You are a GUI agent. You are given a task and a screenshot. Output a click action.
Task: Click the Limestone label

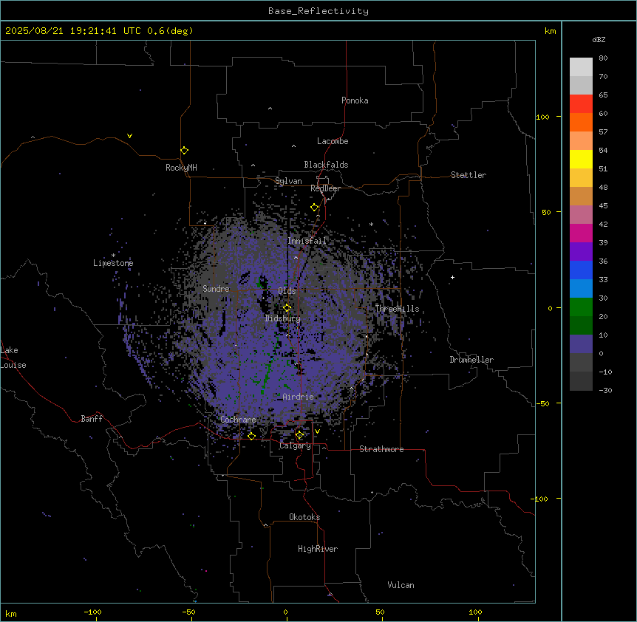pyautogui.click(x=113, y=263)
